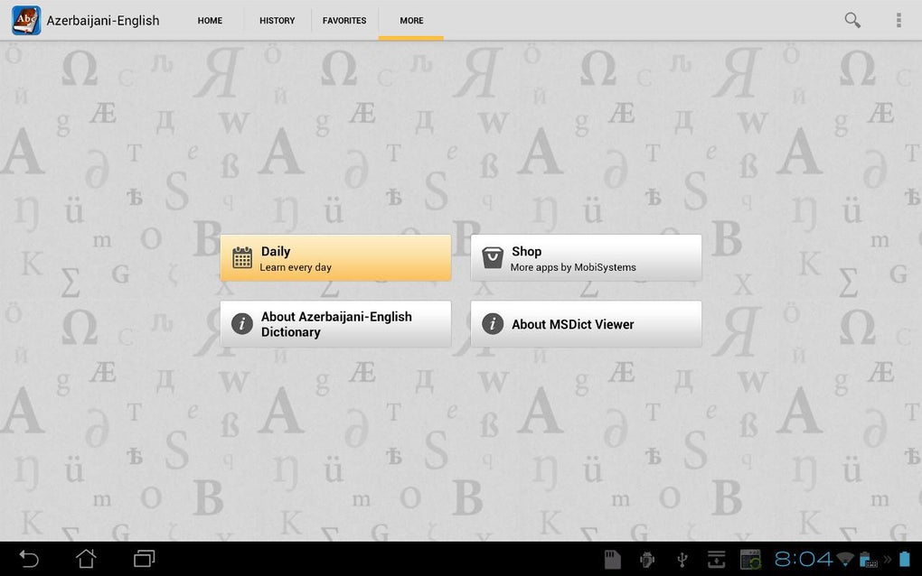Open About MSDict Viewer info
The width and height of the screenshot is (922, 576).
[x=587, y=324]
